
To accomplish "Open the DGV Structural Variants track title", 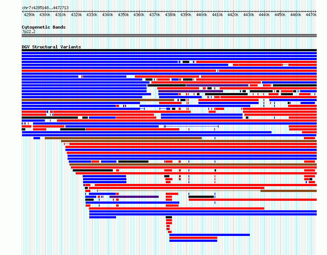I will pyautogui.click(x=51, y=47).
